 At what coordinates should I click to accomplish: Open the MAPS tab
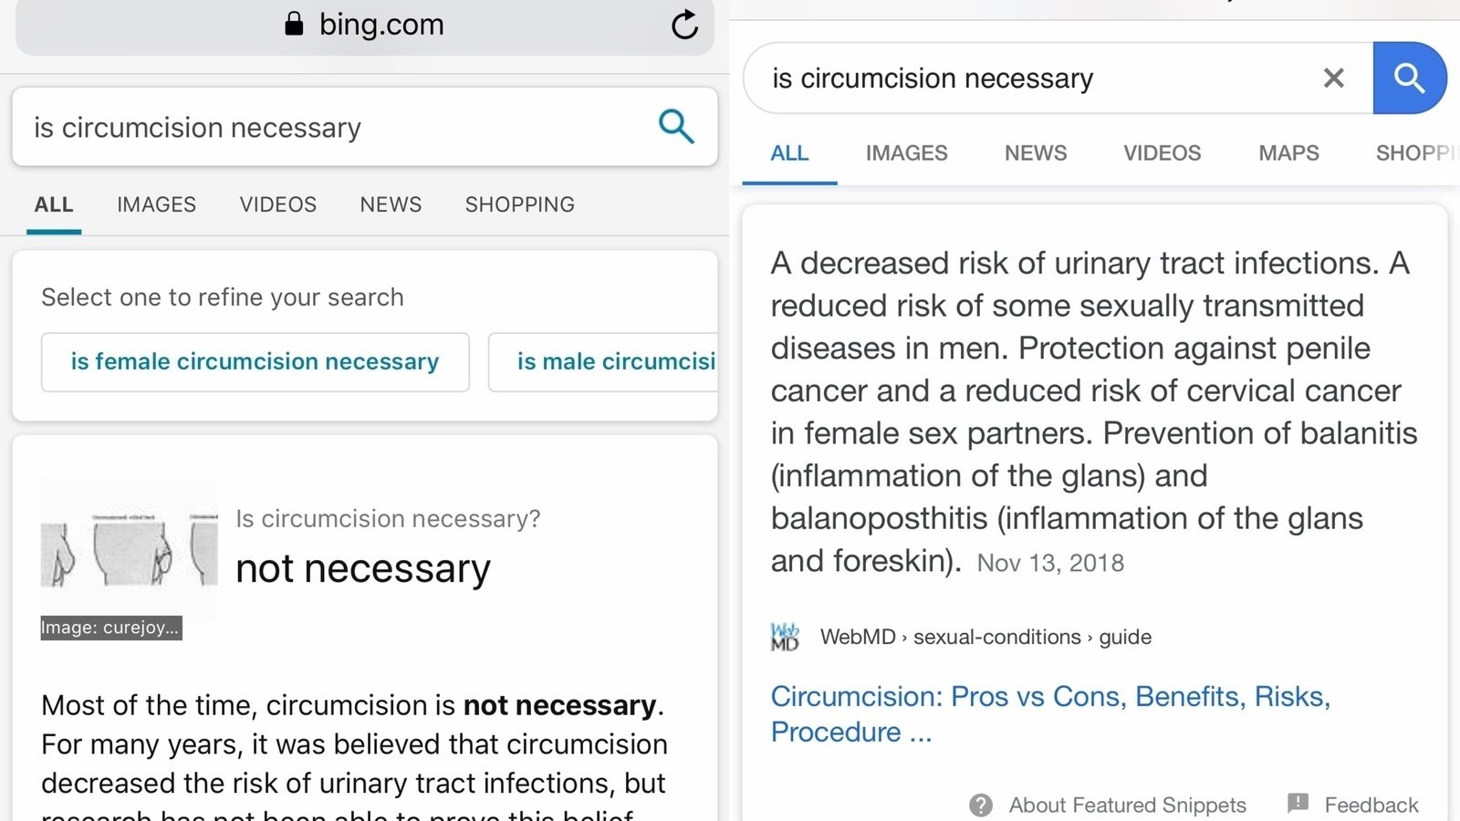click(1288, 152)
